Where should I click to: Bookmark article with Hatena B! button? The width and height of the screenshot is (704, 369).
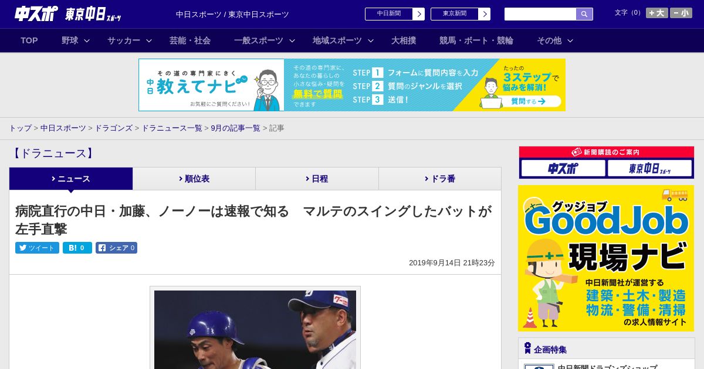tap(77, 248)
